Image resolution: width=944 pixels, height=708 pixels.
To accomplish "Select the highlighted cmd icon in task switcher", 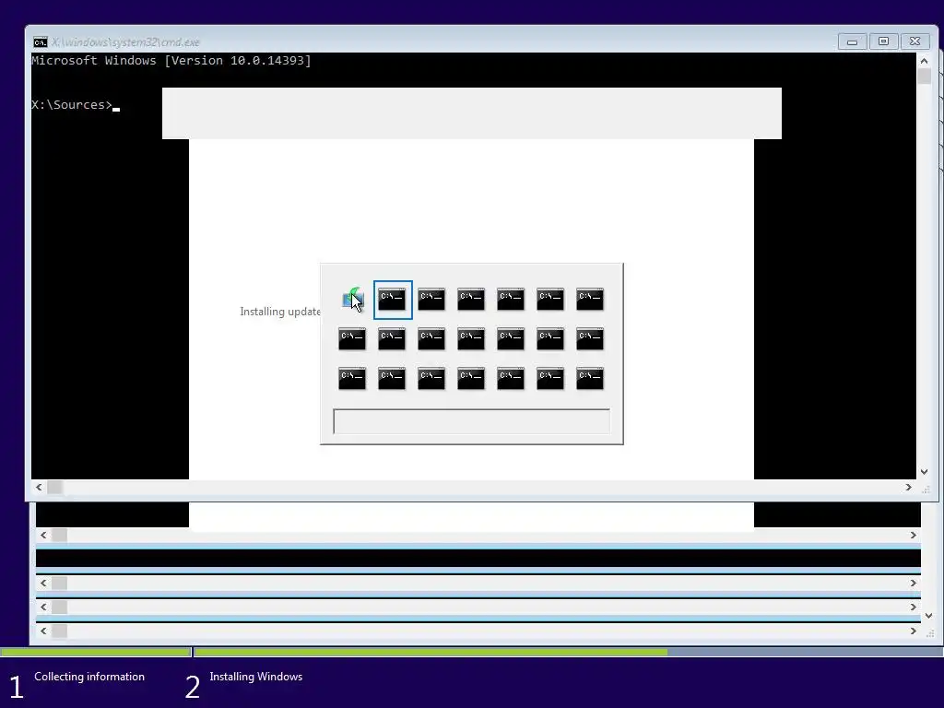I will click(x=392, y=300).
